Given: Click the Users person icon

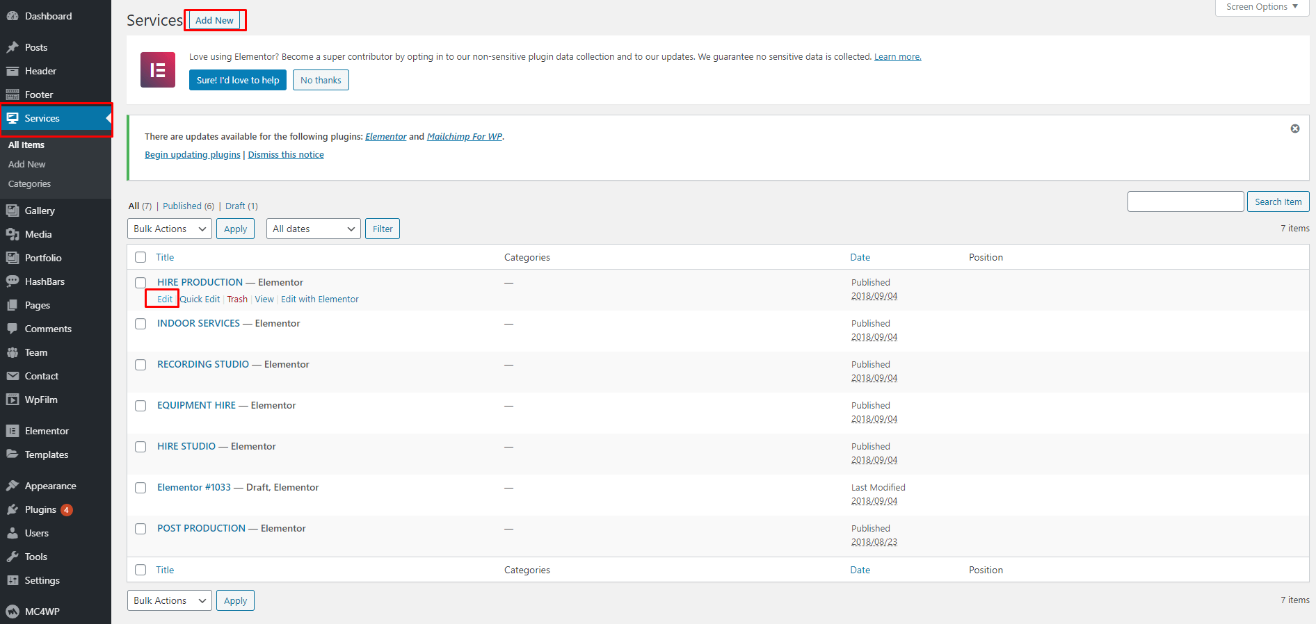Looking at the screenshot, I should pos(13,533).
